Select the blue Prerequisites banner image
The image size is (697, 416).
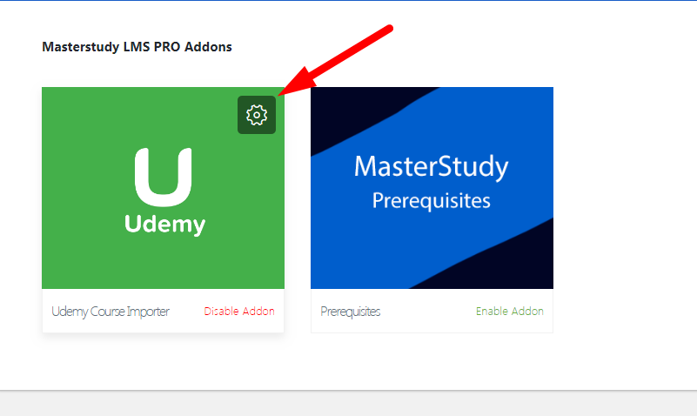click(x=432, y=188)
